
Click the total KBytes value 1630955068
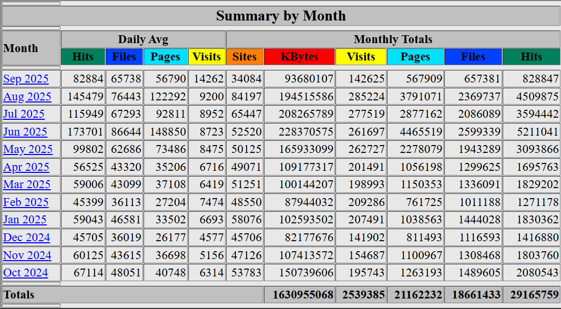click(x=303, y=295)
